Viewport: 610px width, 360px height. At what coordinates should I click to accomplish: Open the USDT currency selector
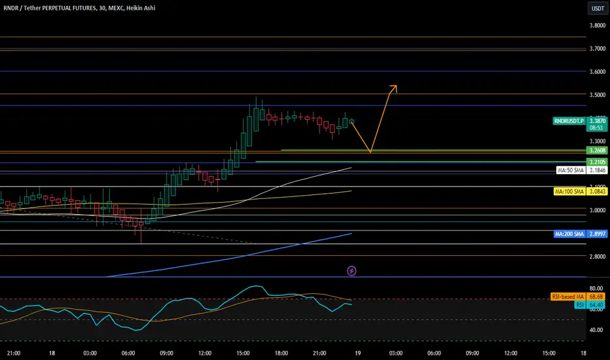click(x=598, y=8)
